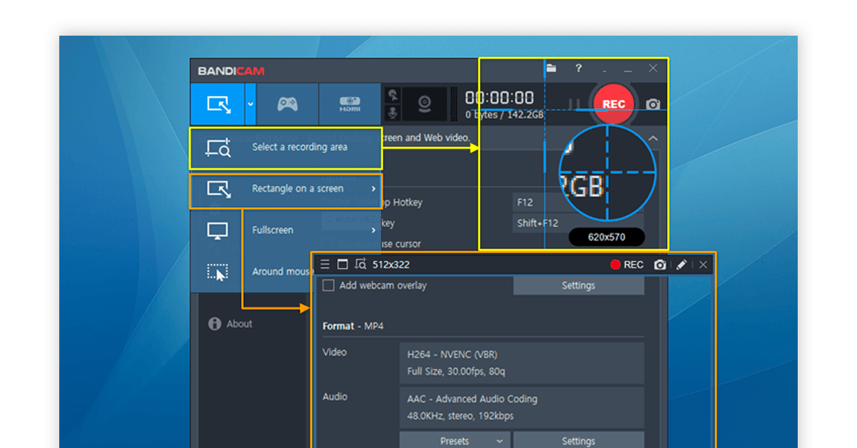Click the Format - MP4 heading
The height and width of the screenshot is (448, 857).
354,326
